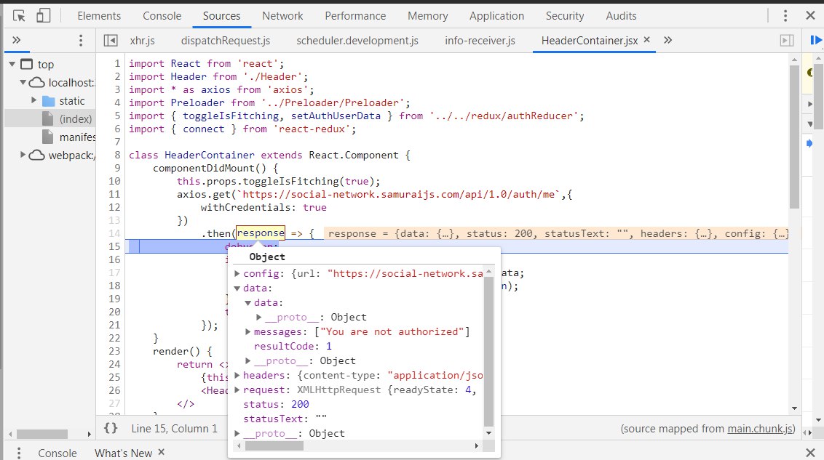824x460 pixels.
Task: Expand the bottom __proto__ Object in popup
Action: pyautogui.click(x=237, y=433)
